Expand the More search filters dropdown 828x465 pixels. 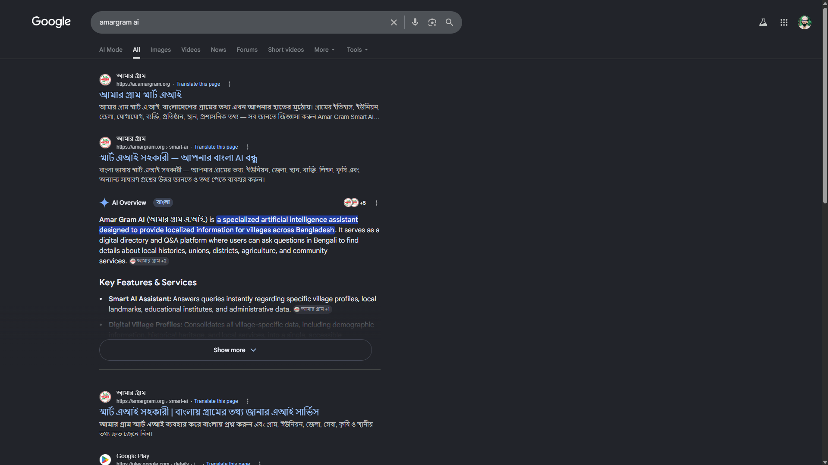(x=324, y=50)
